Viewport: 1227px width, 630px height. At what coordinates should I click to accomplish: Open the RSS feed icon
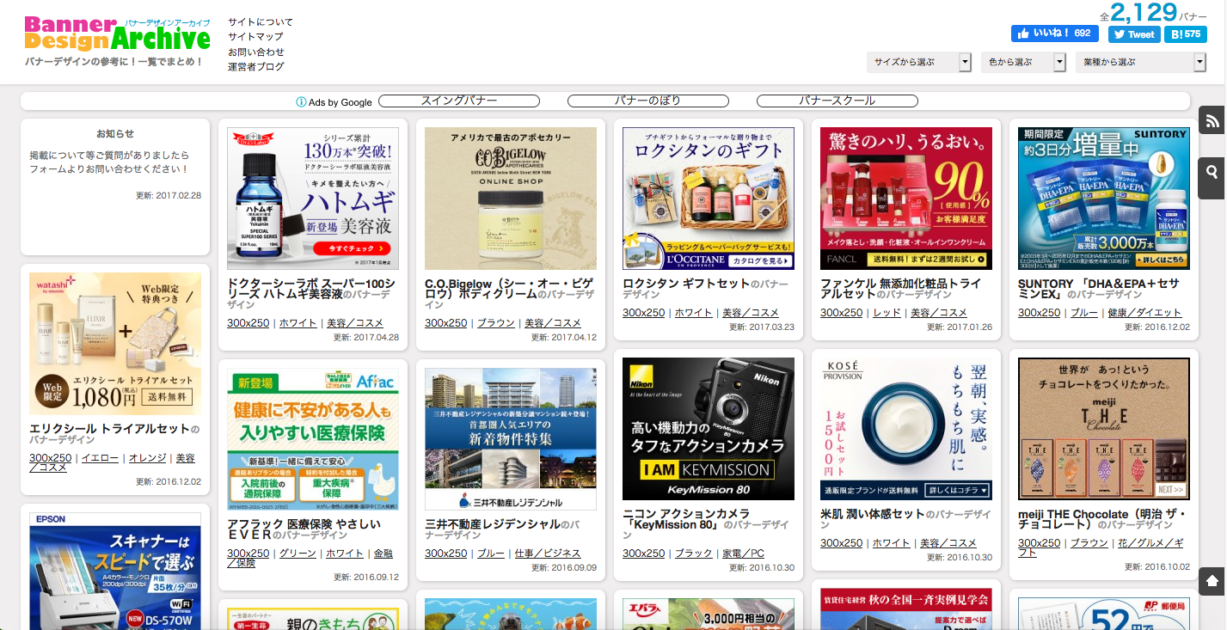tap(1212, 121)
